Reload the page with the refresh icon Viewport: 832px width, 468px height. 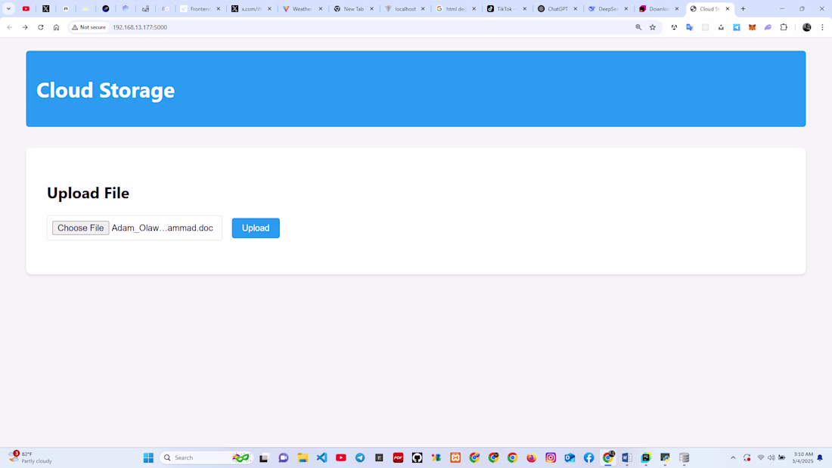40,27
